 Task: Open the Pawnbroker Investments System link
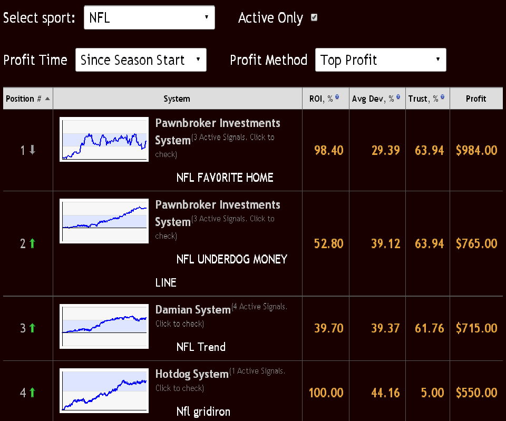[218, 123]
